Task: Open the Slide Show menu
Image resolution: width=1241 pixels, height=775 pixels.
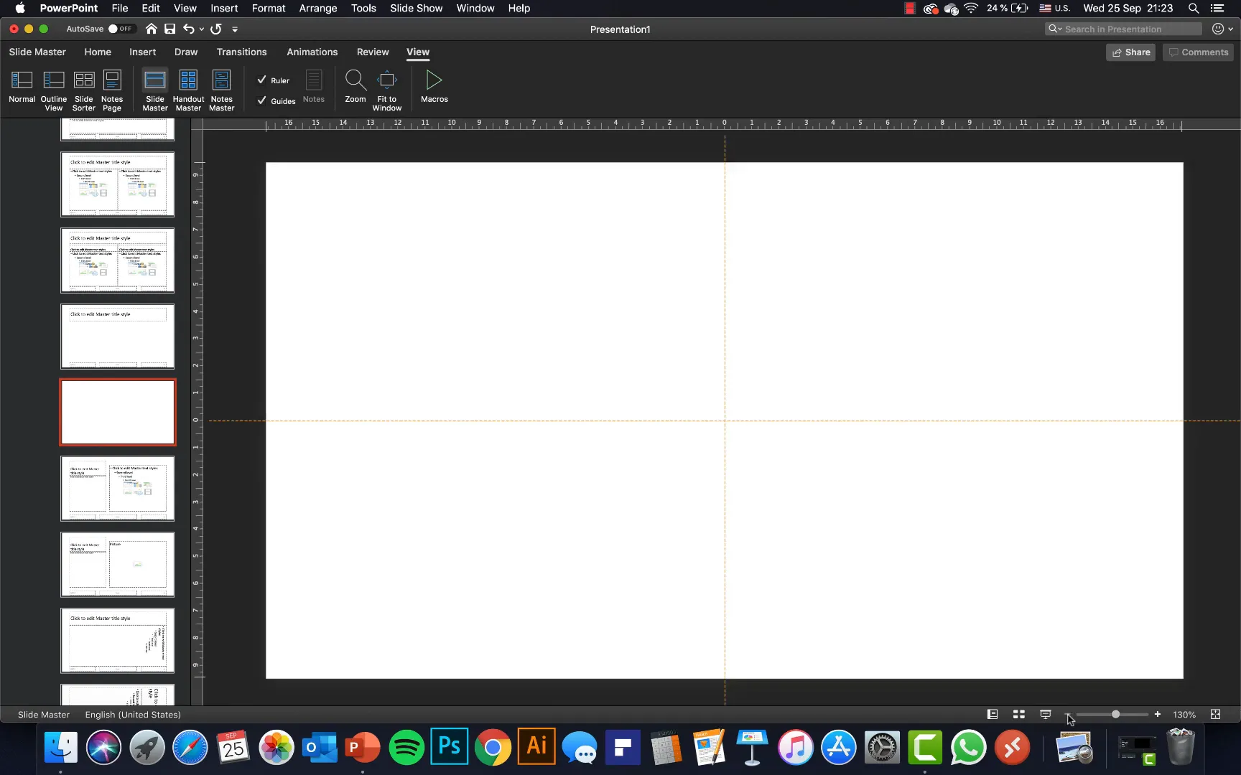Action: point(416,8)
